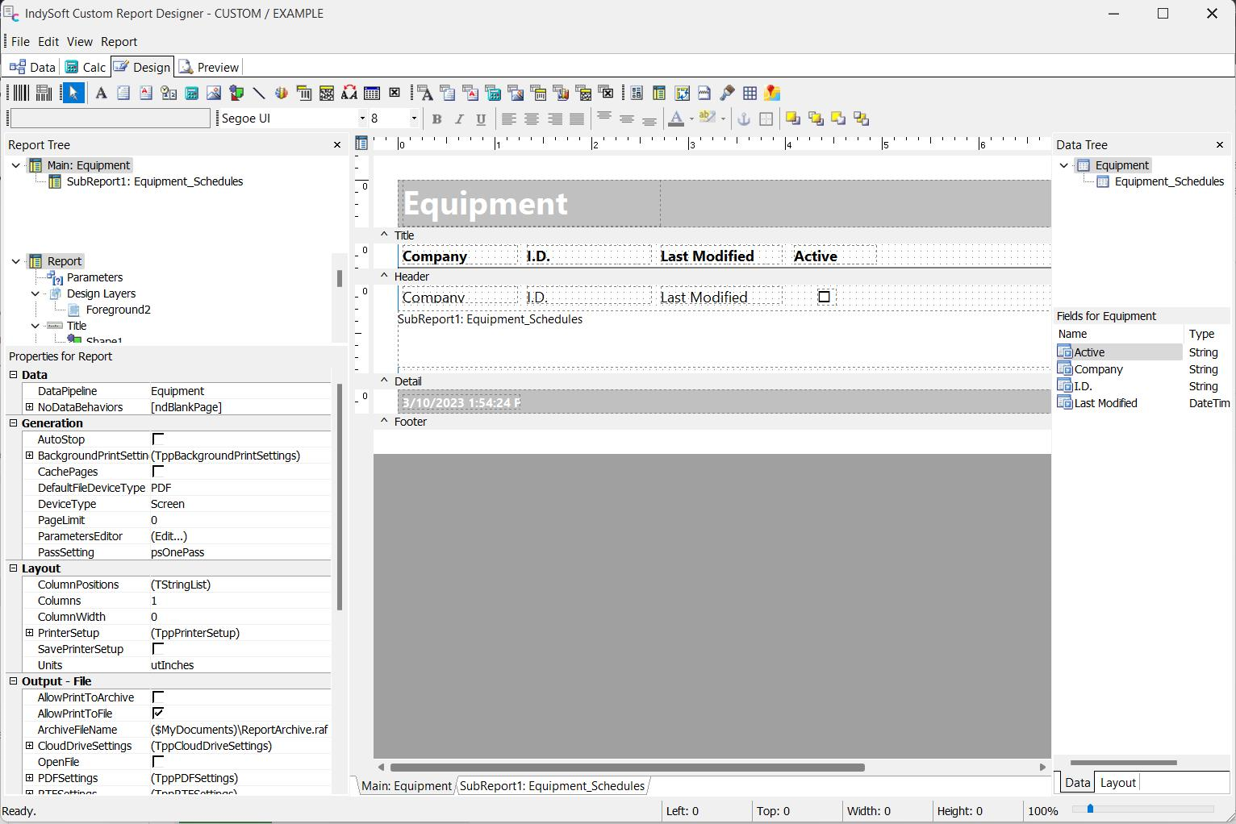Click the zoom slider handle

1090,809
